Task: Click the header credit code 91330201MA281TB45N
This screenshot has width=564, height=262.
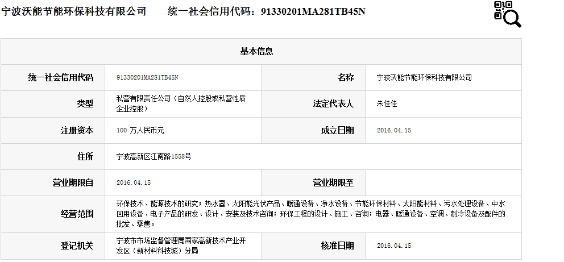Action: [313, 11]
